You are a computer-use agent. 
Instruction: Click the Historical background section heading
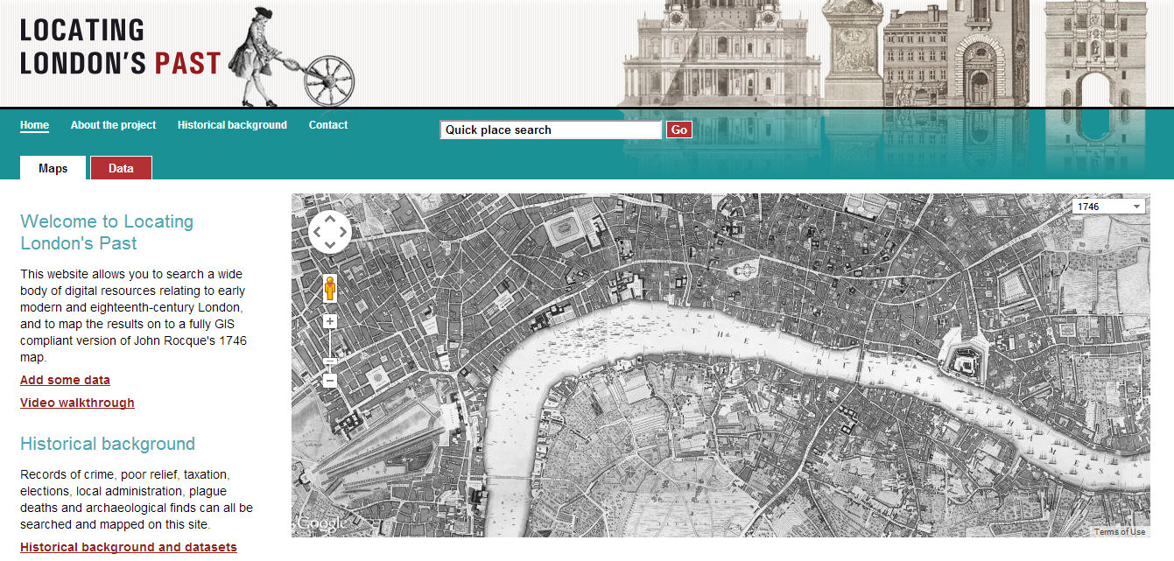(108, 444)
